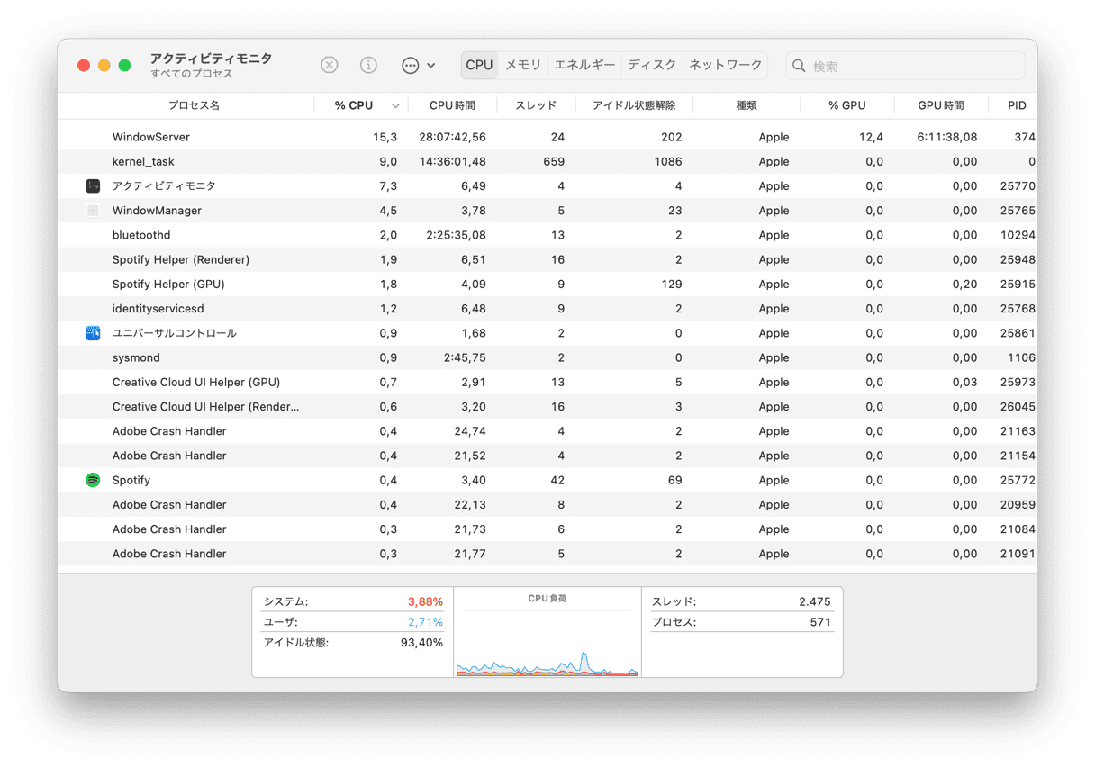Click WindowServer CPU time 28:07:42,56
Viewport: 1095px width, 768px height.
[x=453, y=138]
